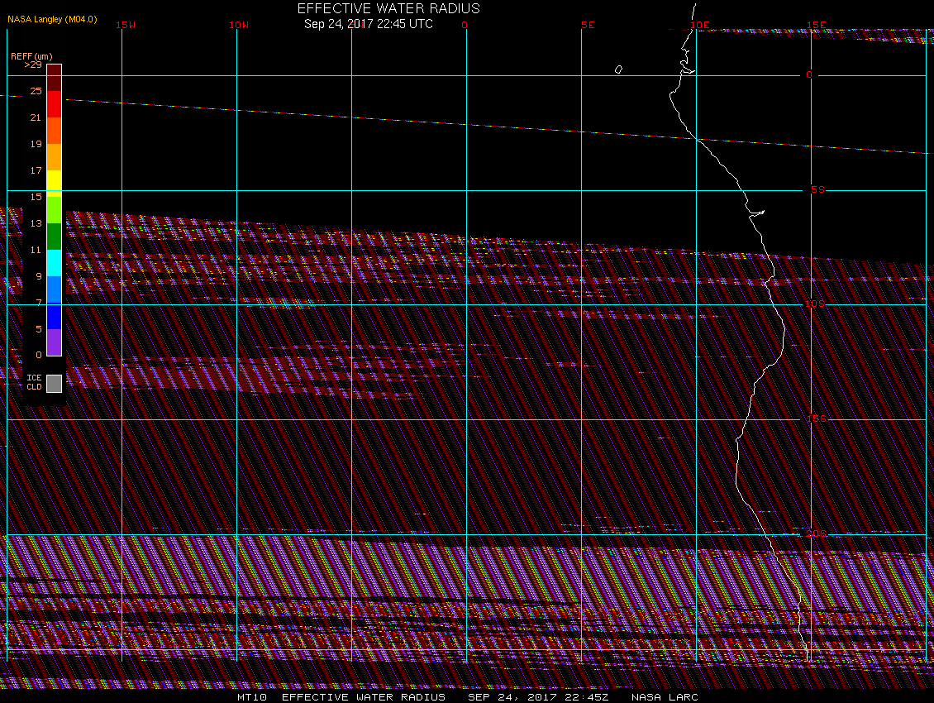Click the 10S latitude label
This screenshot has width=934, height=703.
(x=815, y=304)
